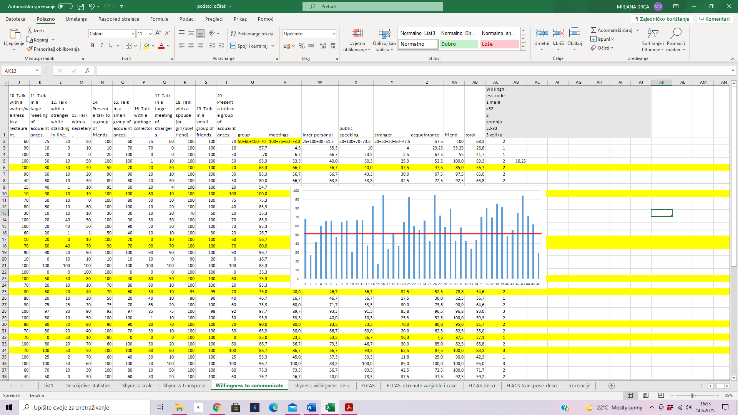
Task: Open the korelacije sheet tab
Action: [580, 385]
